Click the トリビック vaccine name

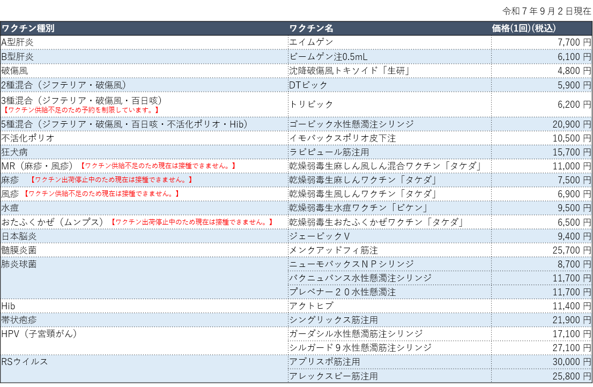click(x=312, y=105)
